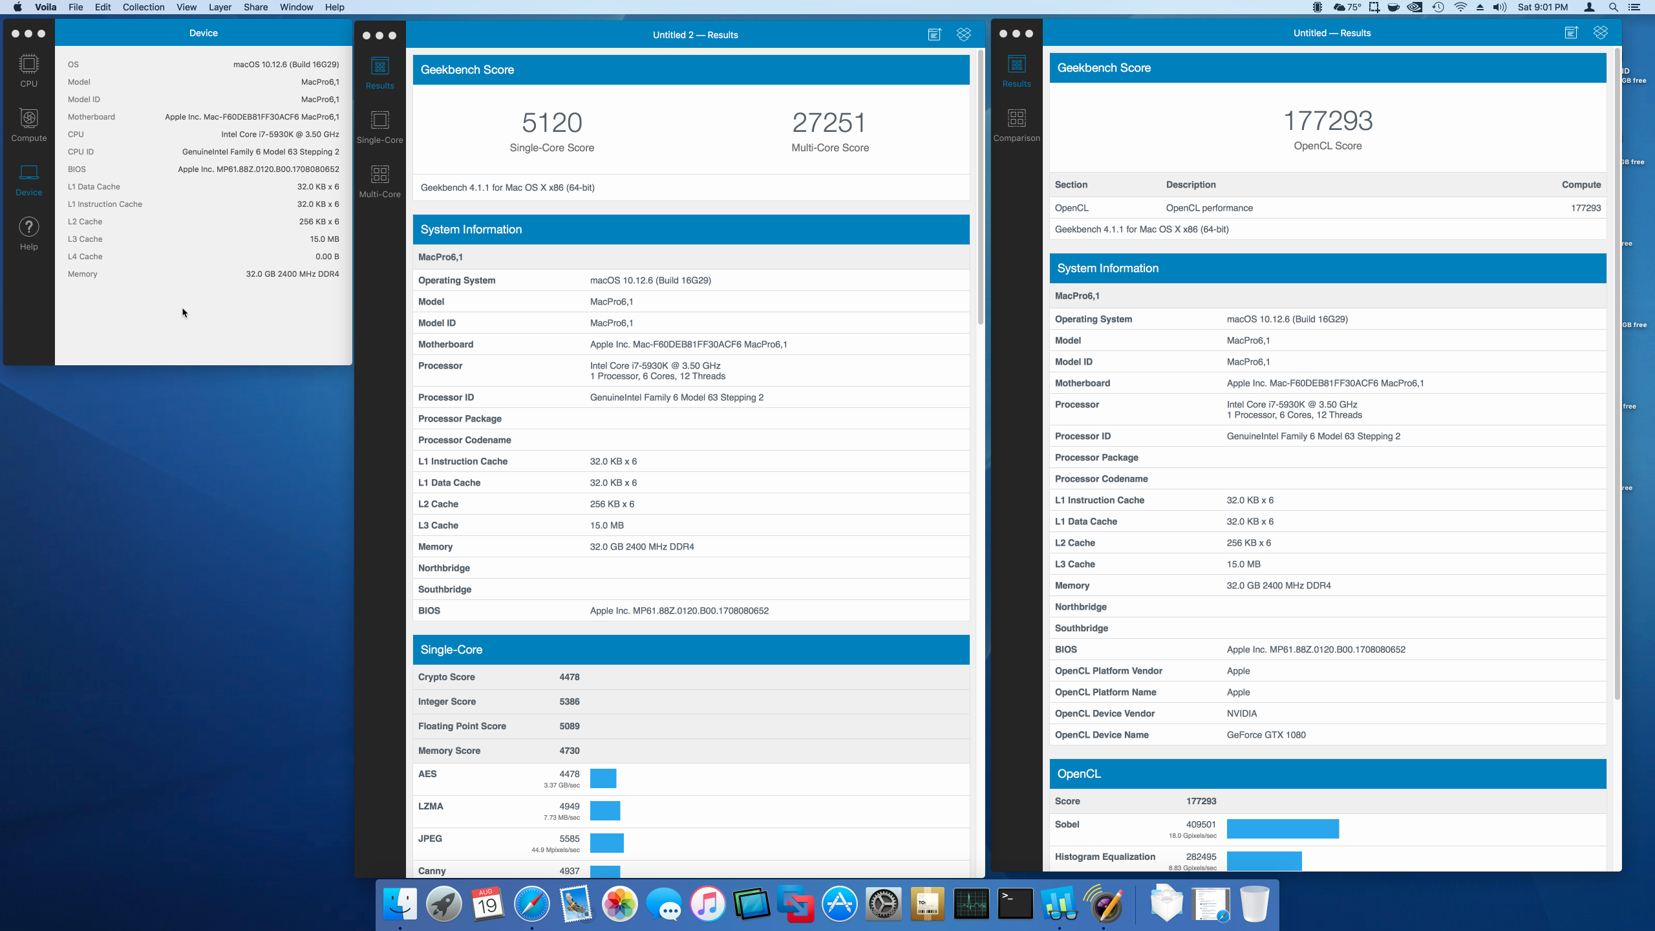Screen dimensions: 1655x931
Task: Click the volume icon in menu bar
Action: pos(1500,7)
